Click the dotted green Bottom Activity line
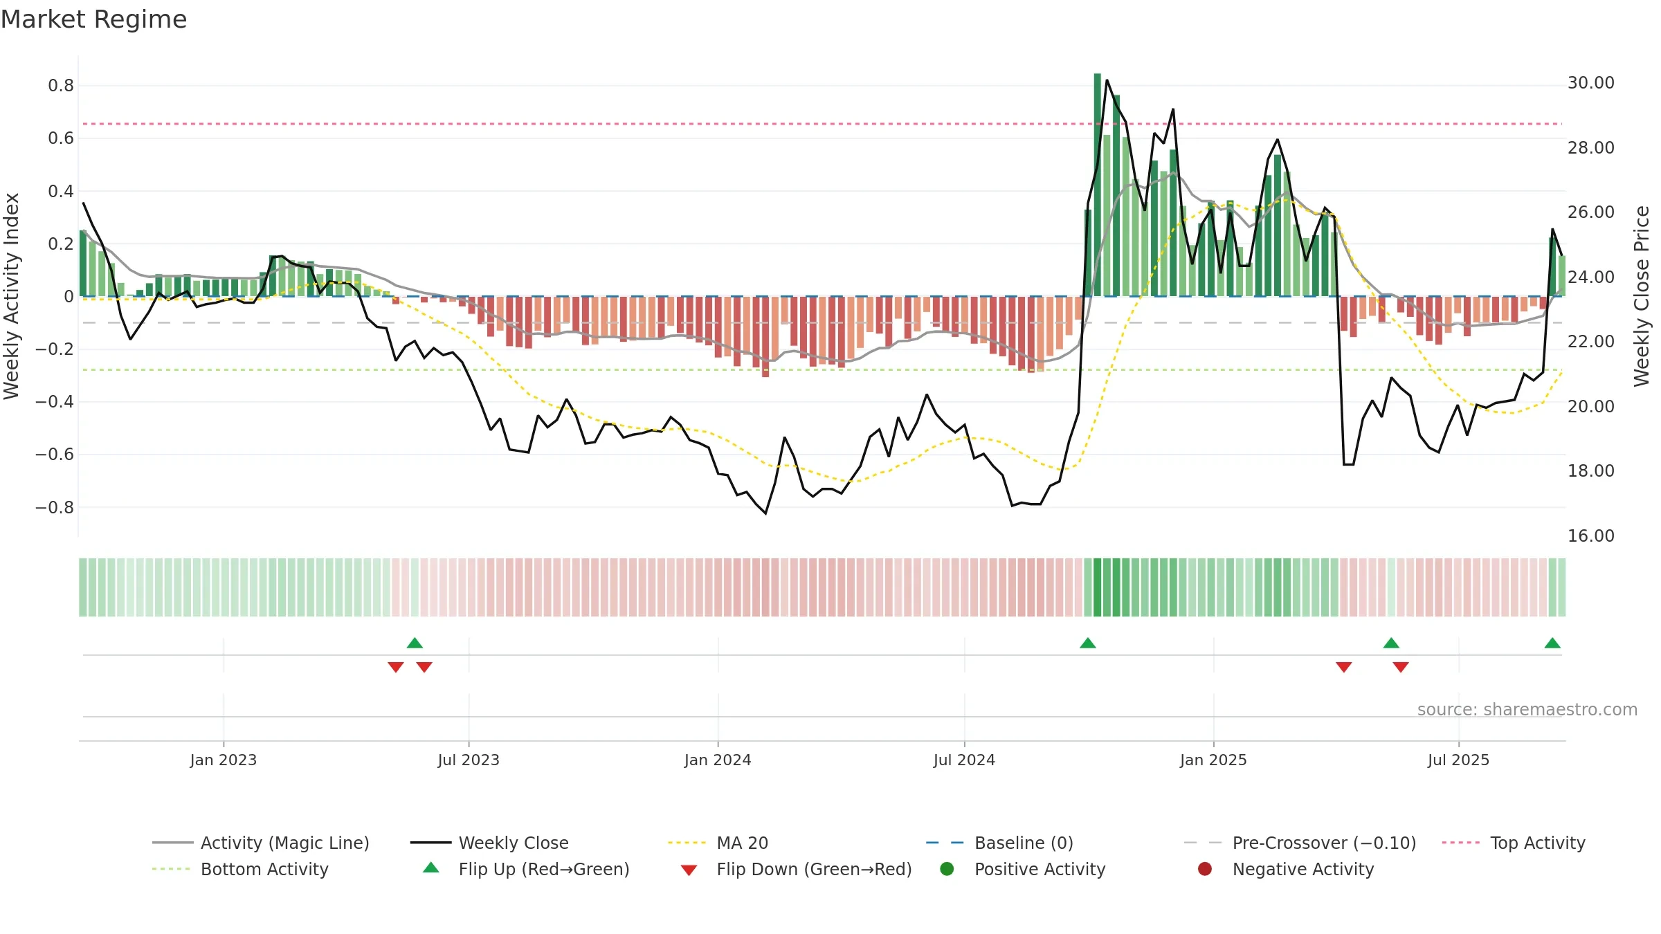Viewport: 1661px width, 934px height. point(822,370)
